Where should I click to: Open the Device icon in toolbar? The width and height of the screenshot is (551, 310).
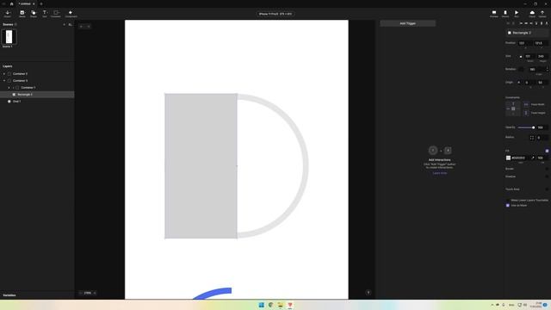pyautogui.click(x=505, y=14)
